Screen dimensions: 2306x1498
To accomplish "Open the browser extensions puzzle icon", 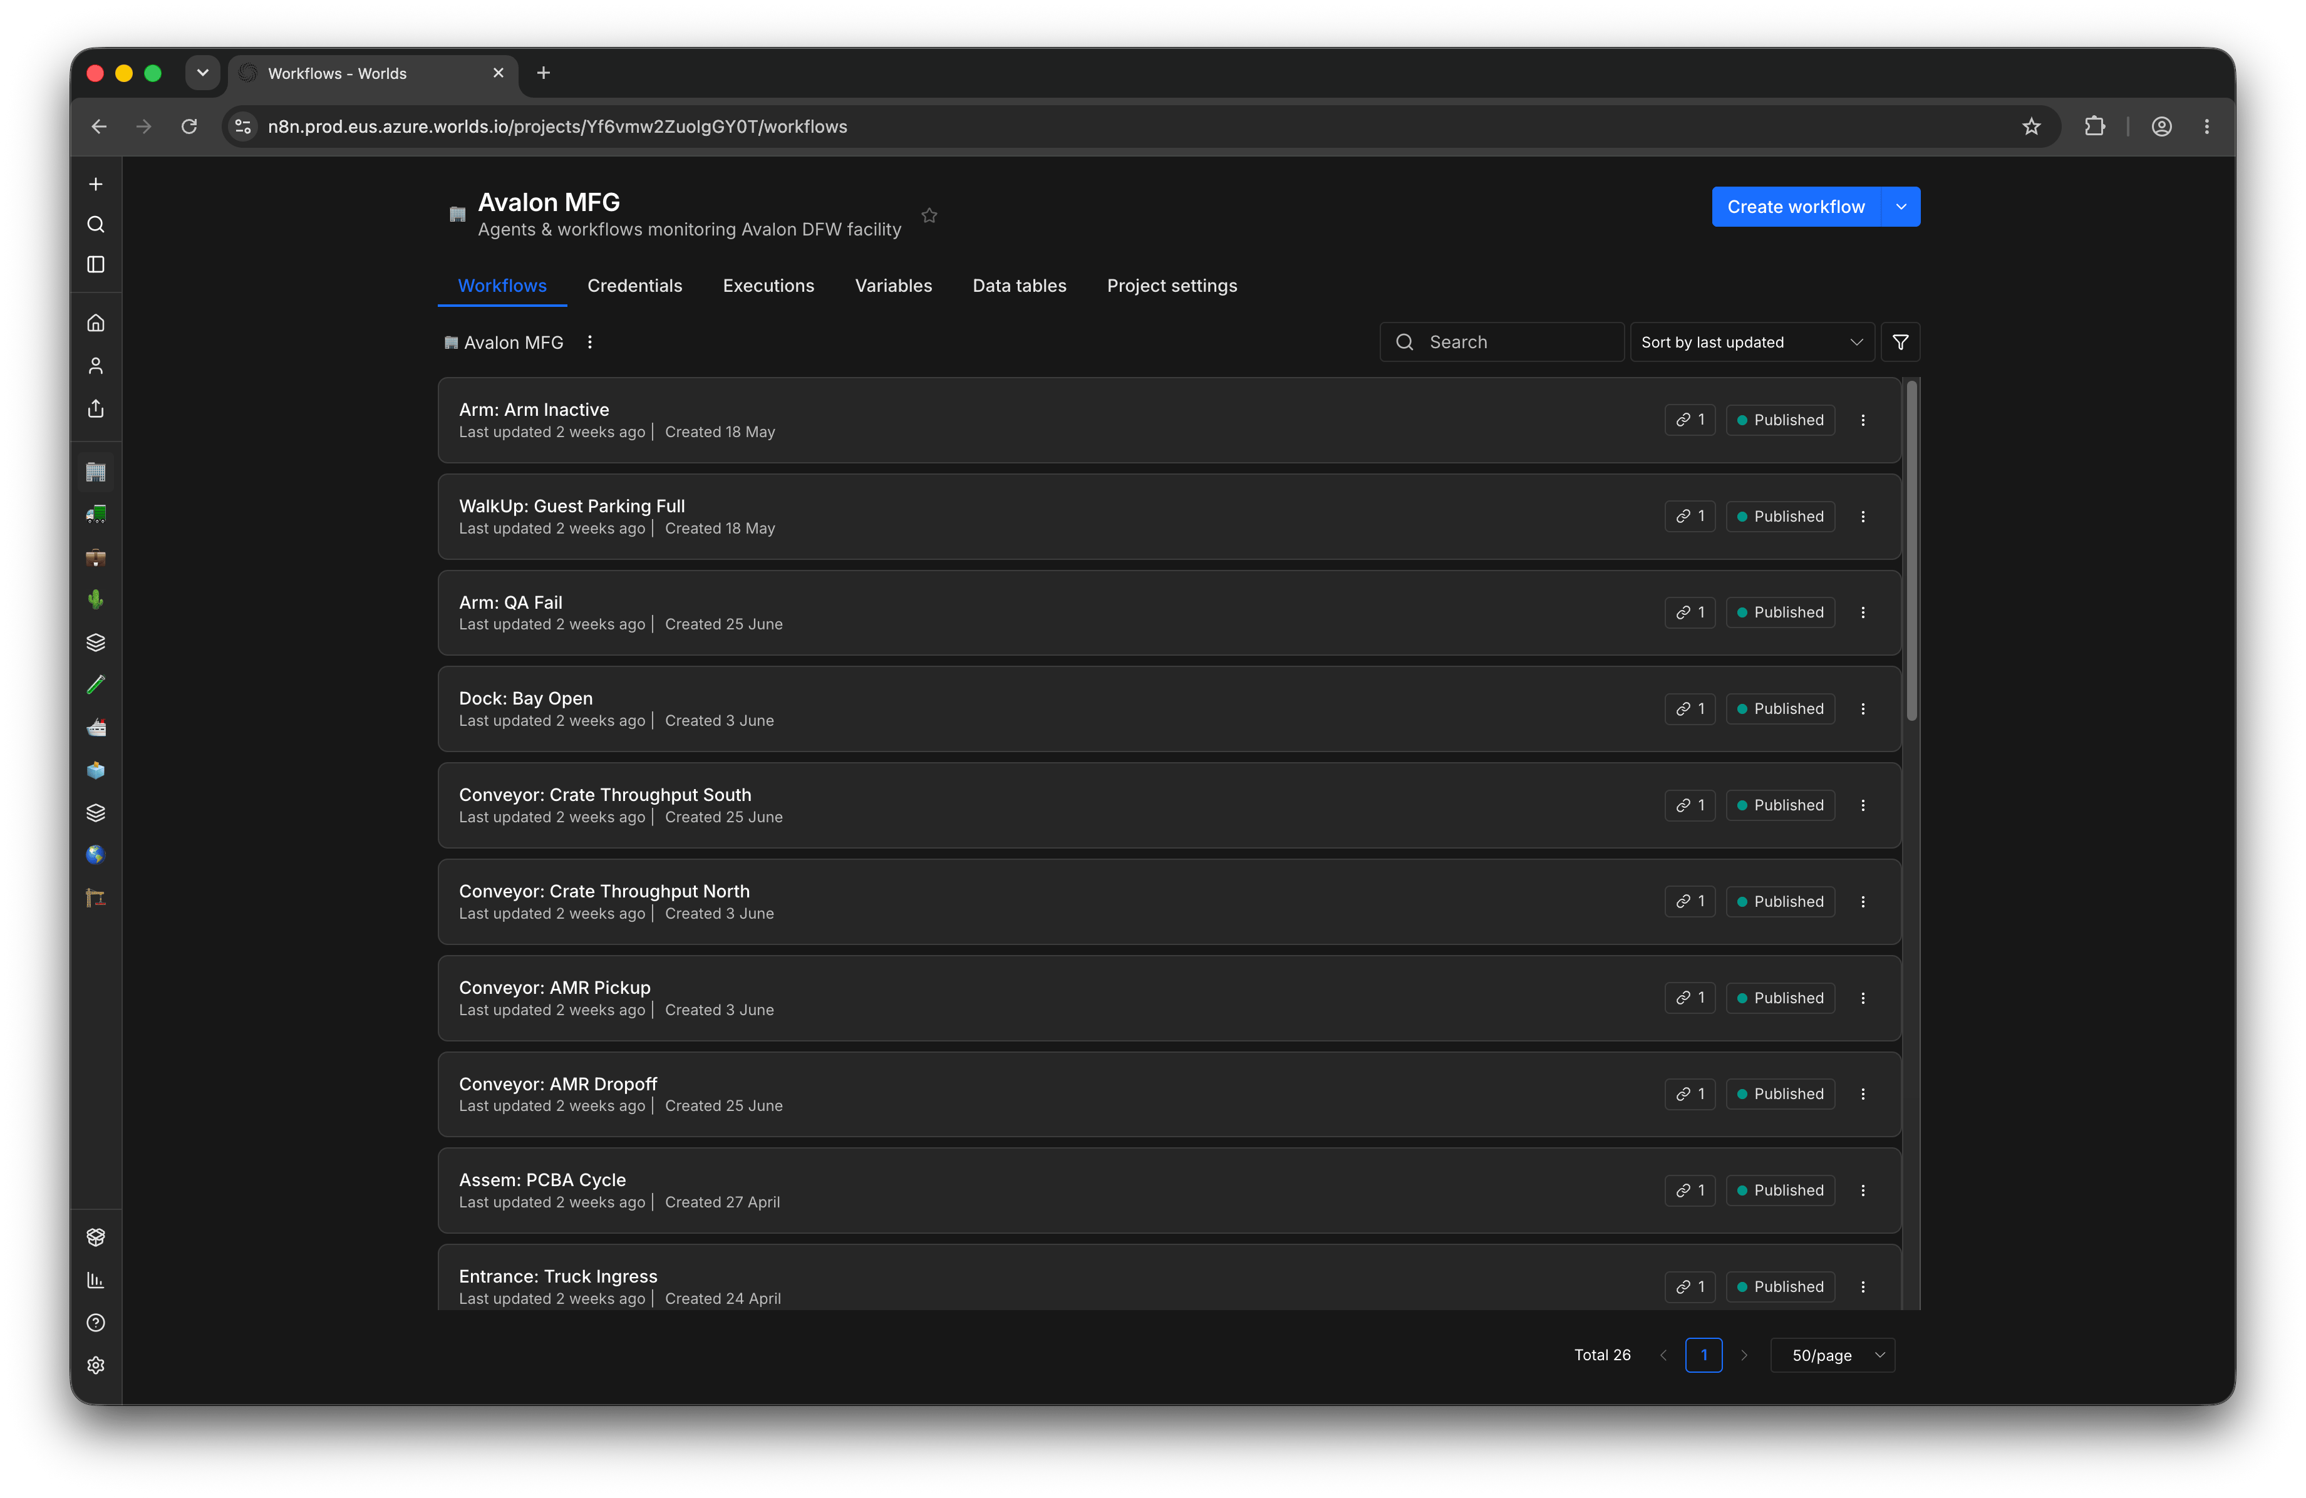I will tap(2095, 127).
